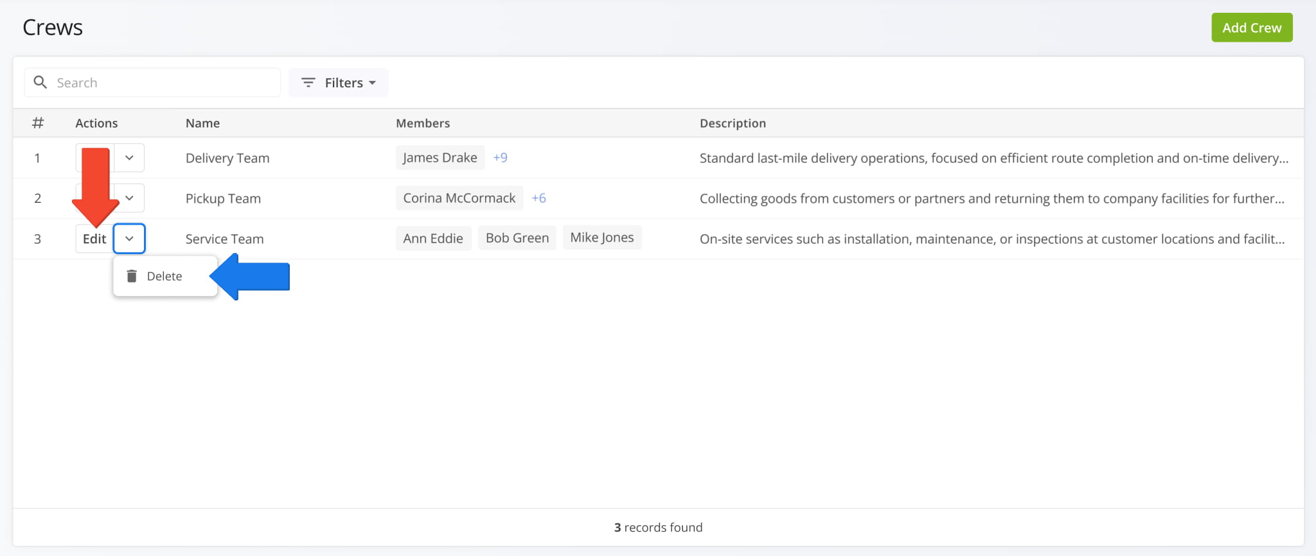Click the Name column header
This screenshot has height=556, width=1316.
[x=202, y=123]
